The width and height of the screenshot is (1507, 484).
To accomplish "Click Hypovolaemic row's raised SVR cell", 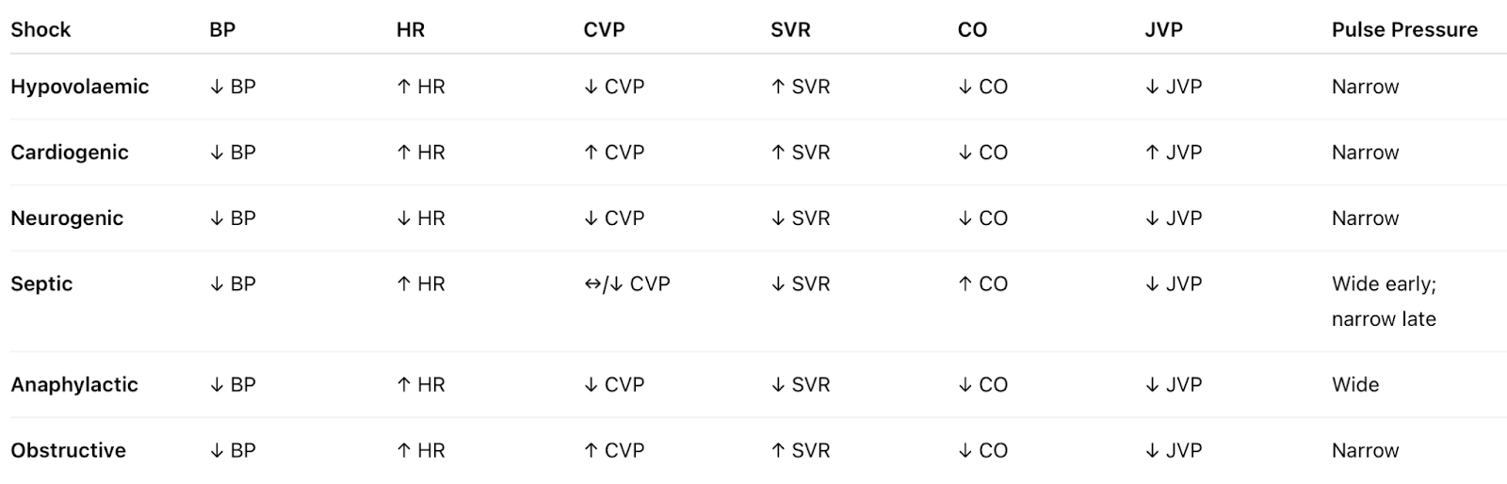I will pos(800,87).
